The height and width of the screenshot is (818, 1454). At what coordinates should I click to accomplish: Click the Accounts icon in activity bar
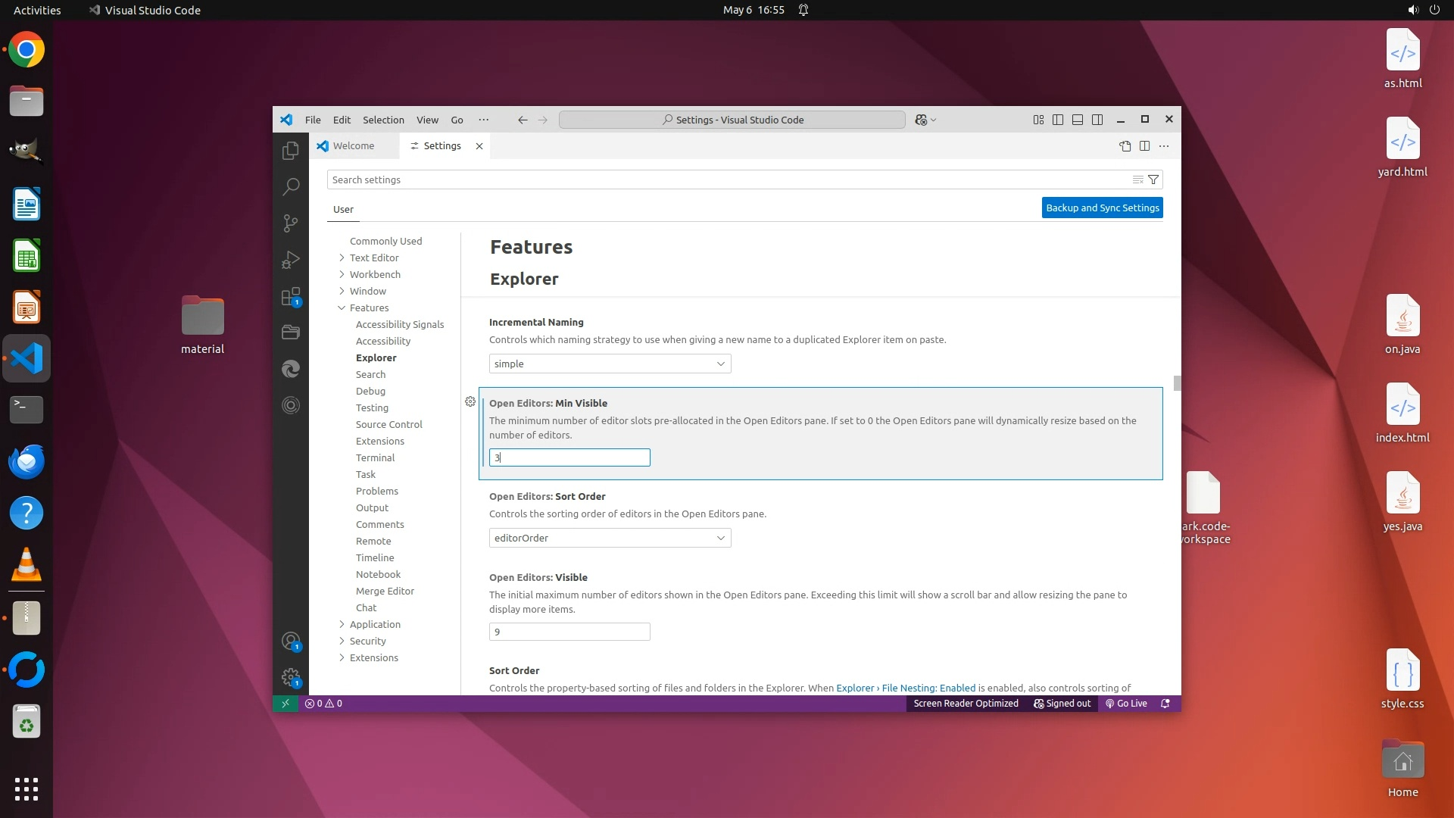tap(291, 642)
